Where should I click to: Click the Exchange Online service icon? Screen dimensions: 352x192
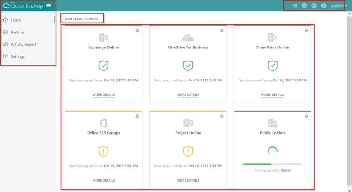tap(103, 37)
